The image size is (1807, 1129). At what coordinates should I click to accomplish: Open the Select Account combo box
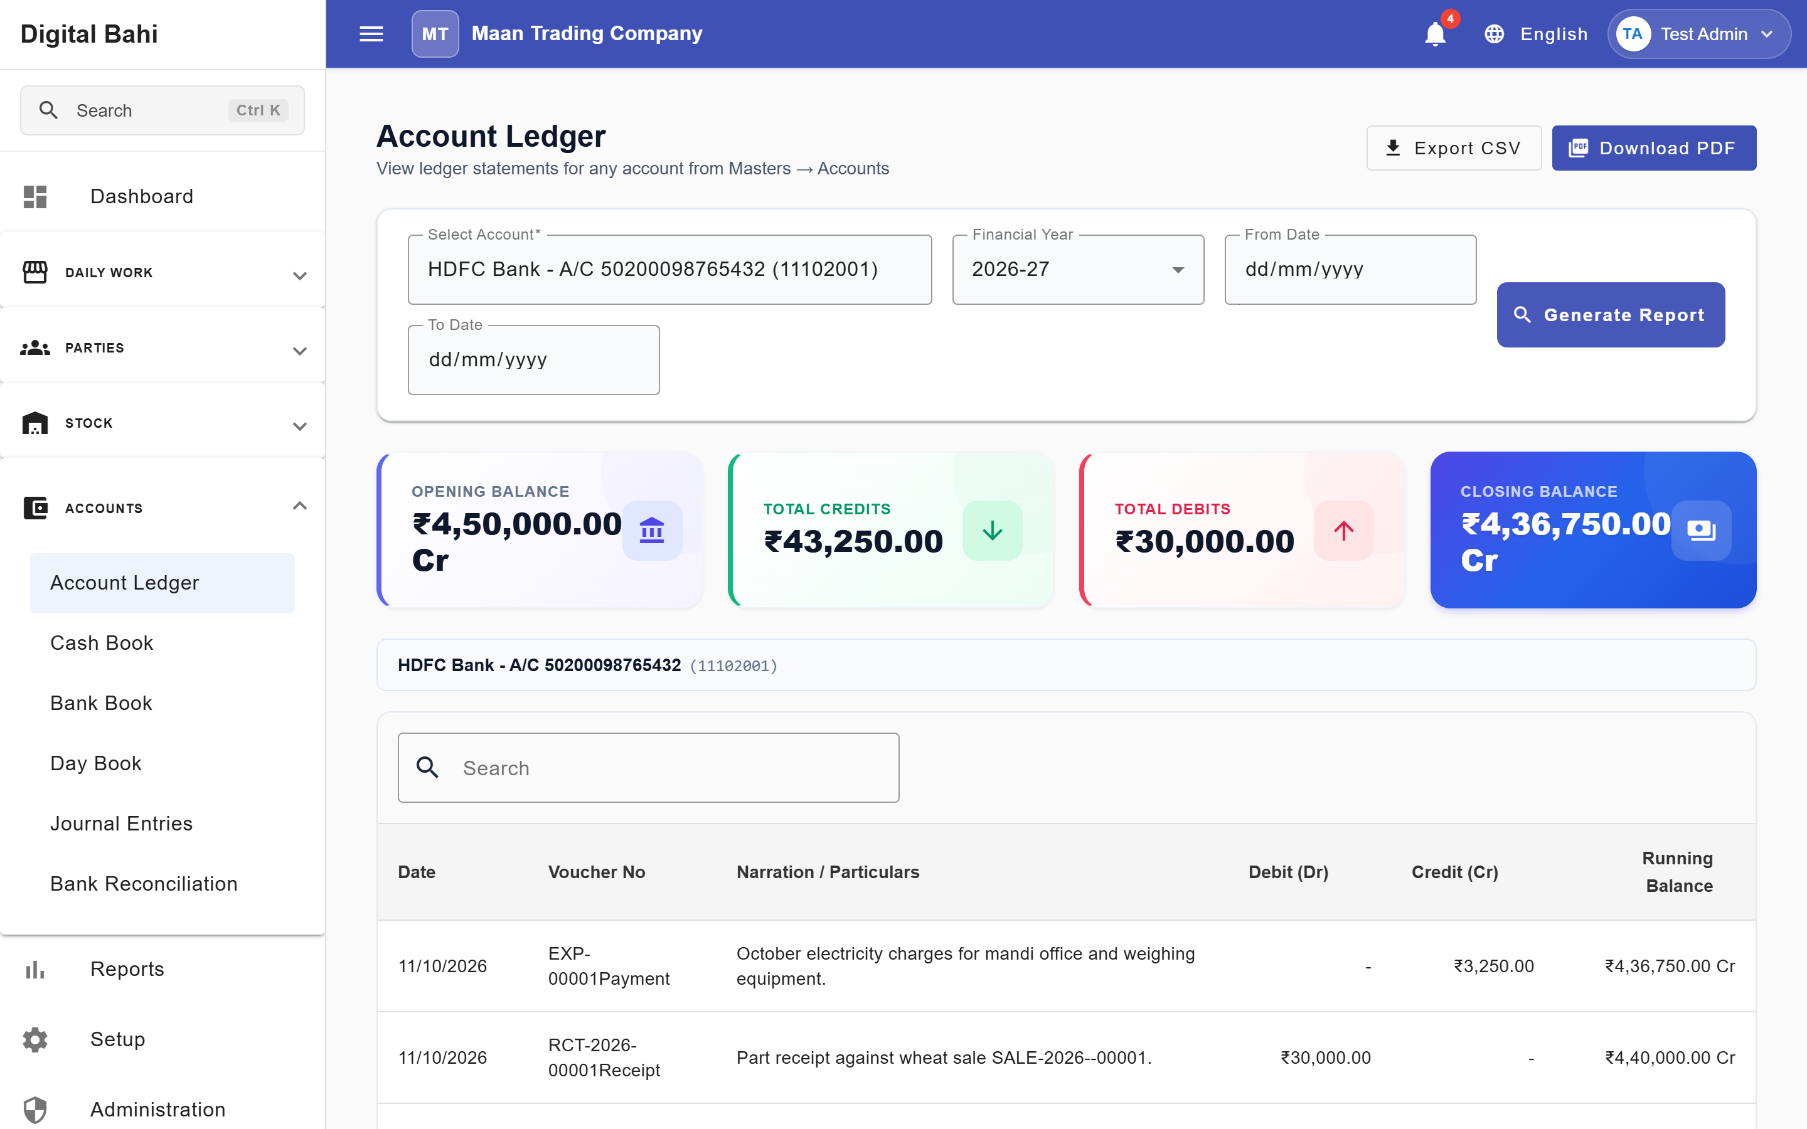tap(669, 270)
